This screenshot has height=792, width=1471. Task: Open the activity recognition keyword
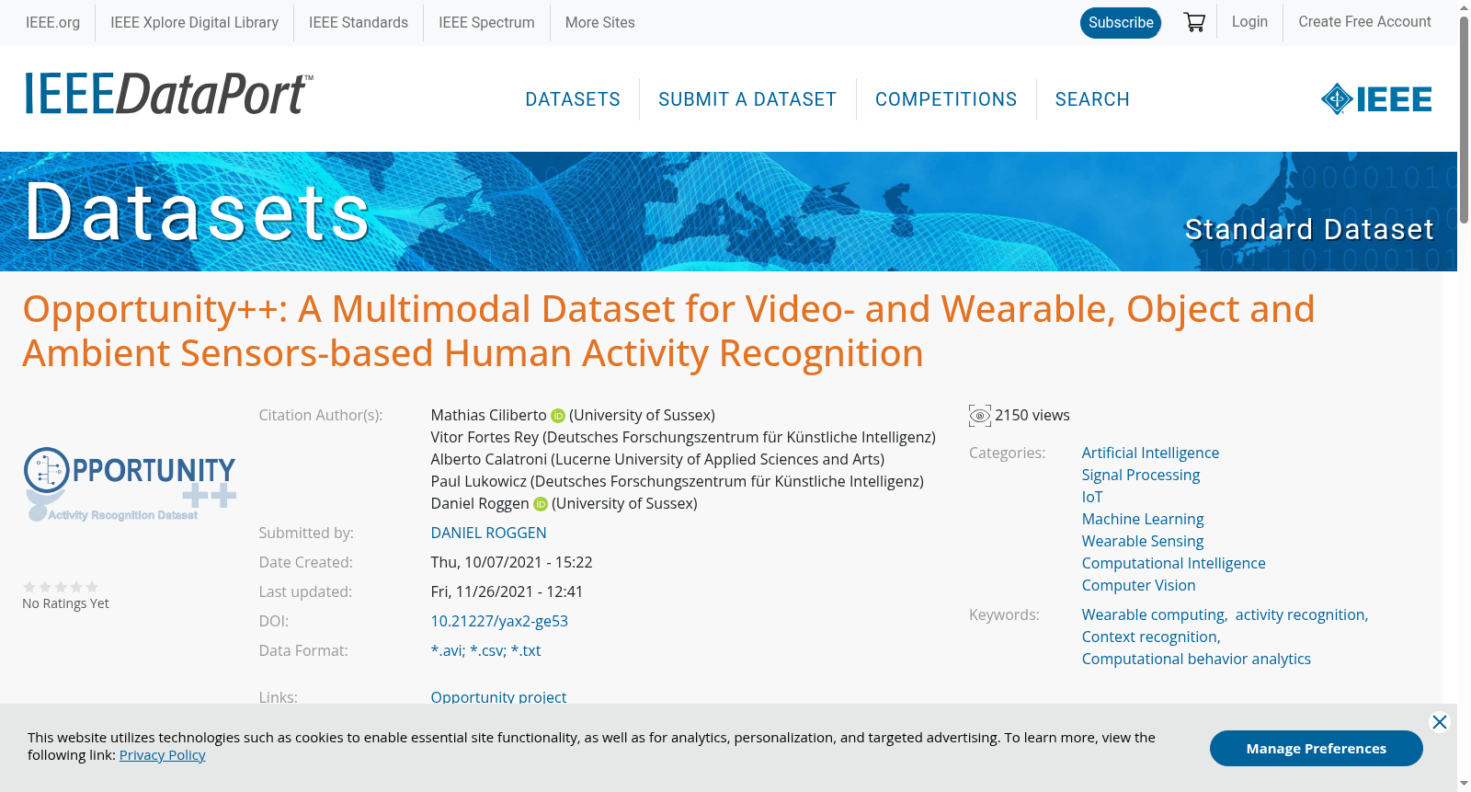pos(1300,615)
